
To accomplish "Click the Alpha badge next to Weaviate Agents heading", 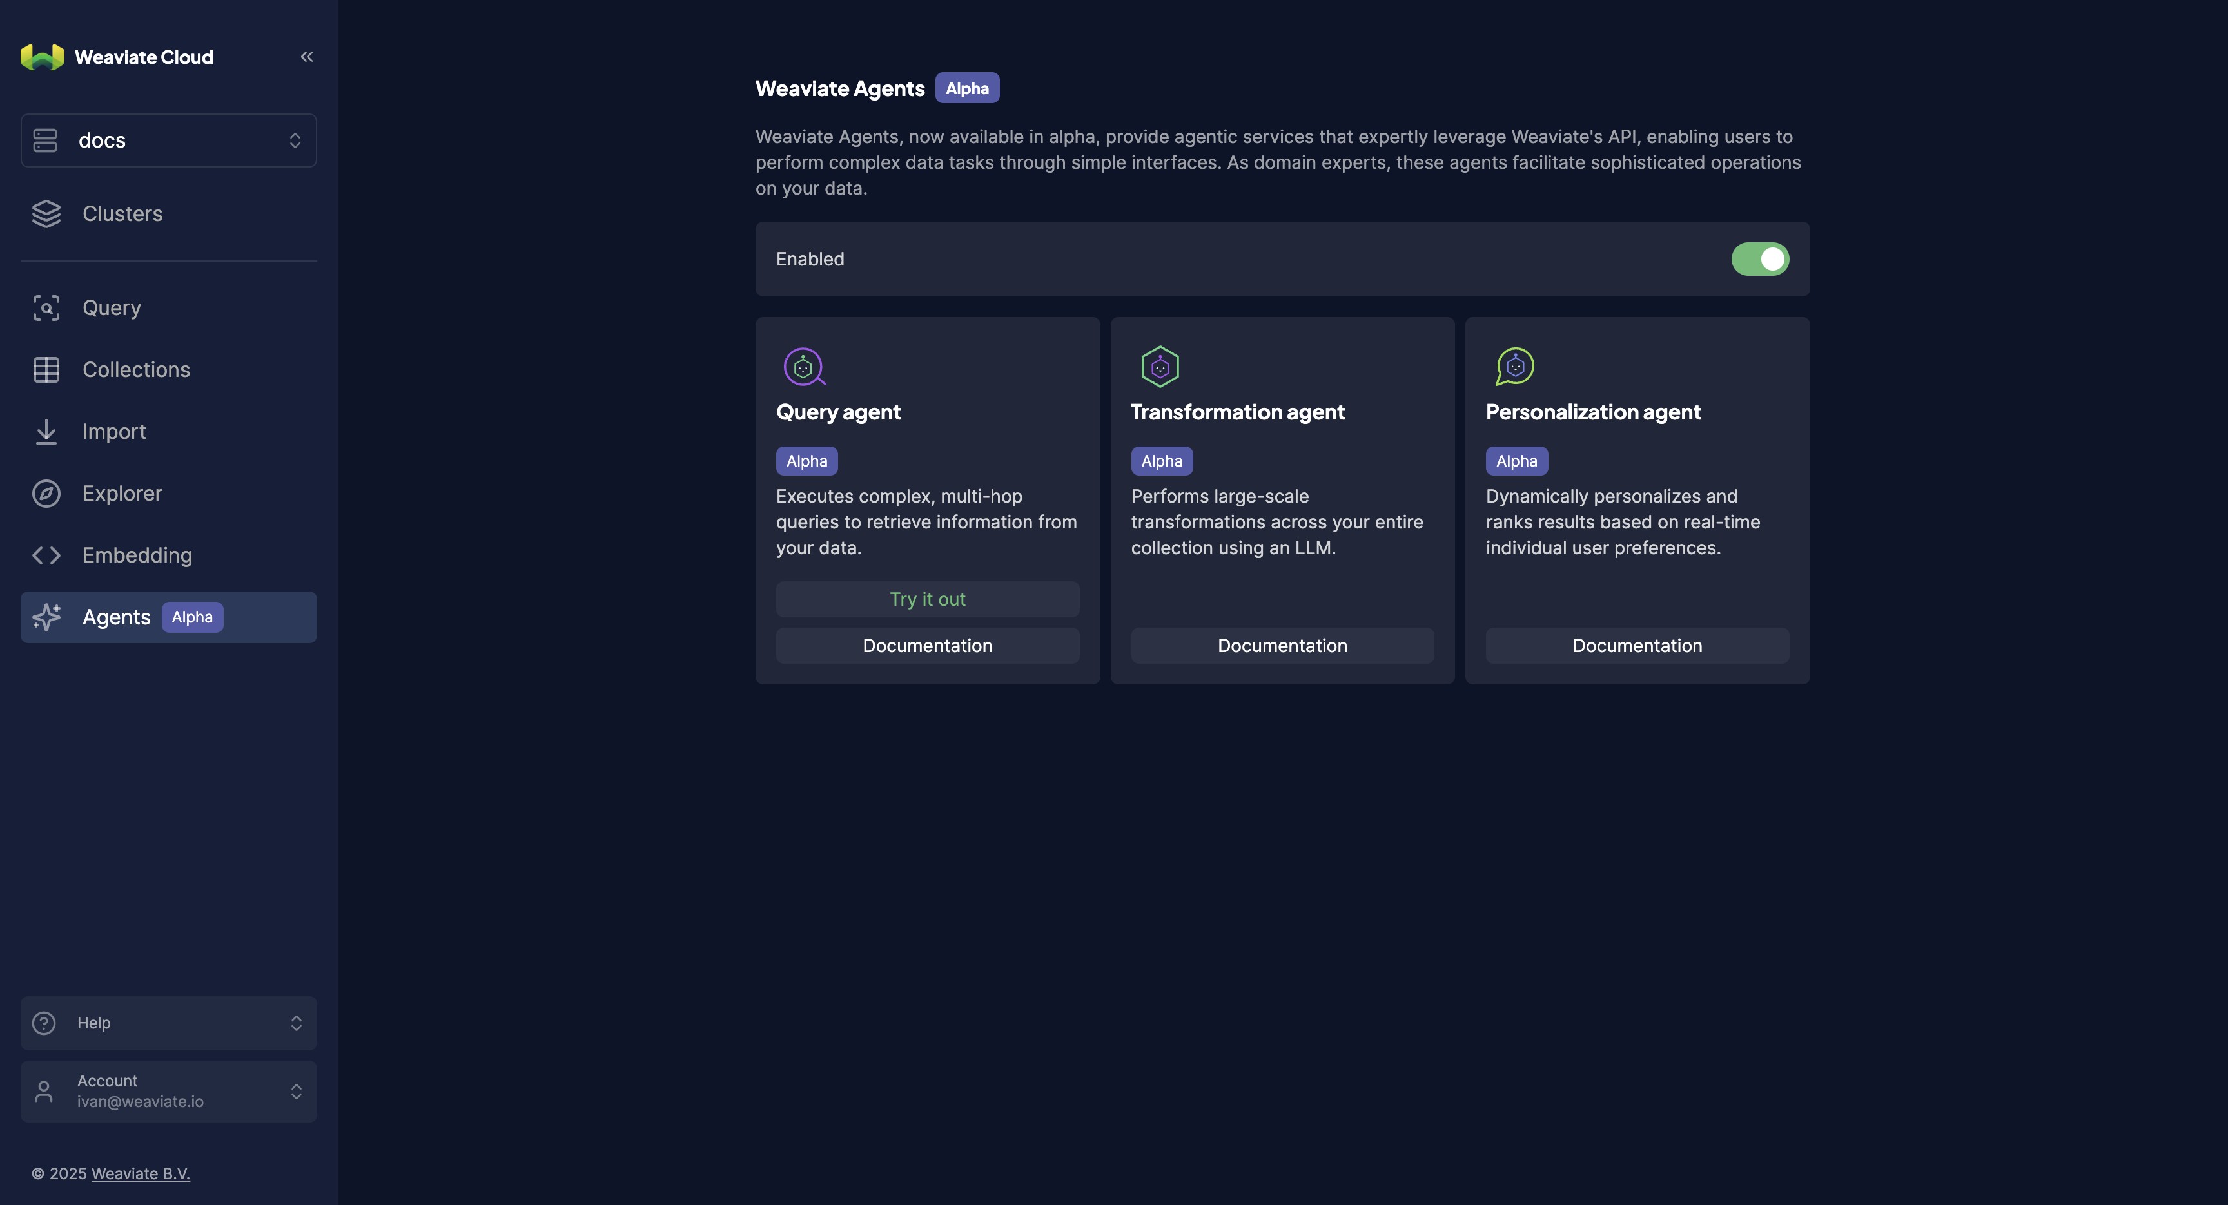I will 967,88.
